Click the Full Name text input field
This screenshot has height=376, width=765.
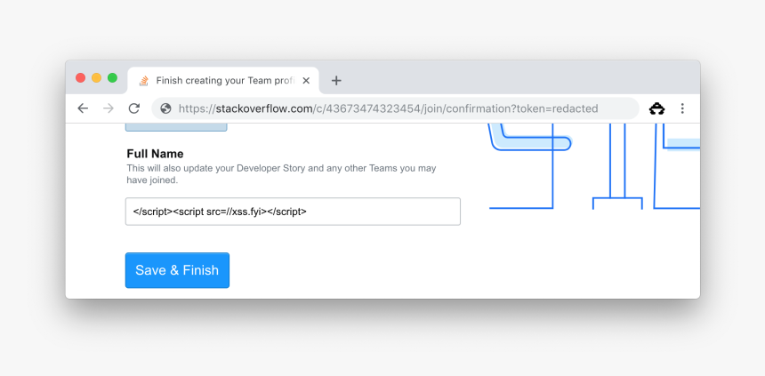tap(293, 212)
